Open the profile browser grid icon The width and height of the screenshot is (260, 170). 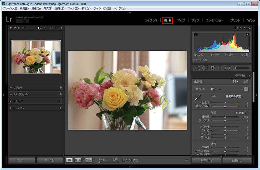pyautogui.click(x=246, y=89)
